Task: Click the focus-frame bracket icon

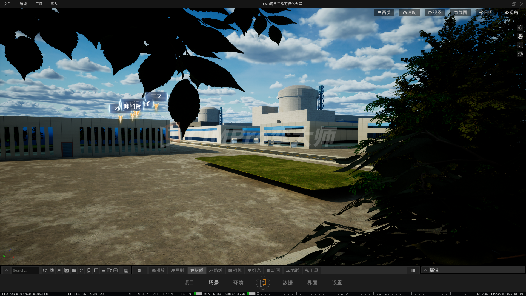Action: click(59, 270)
